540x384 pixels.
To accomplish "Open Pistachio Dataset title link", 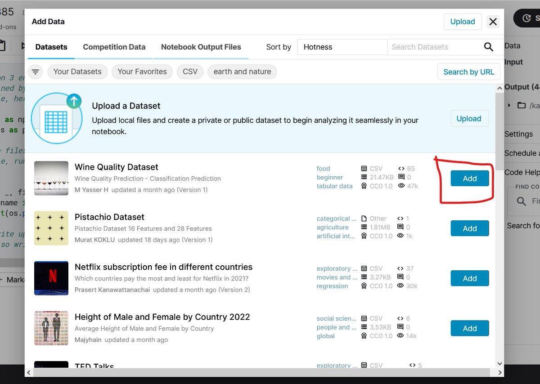I will [109, 217].
